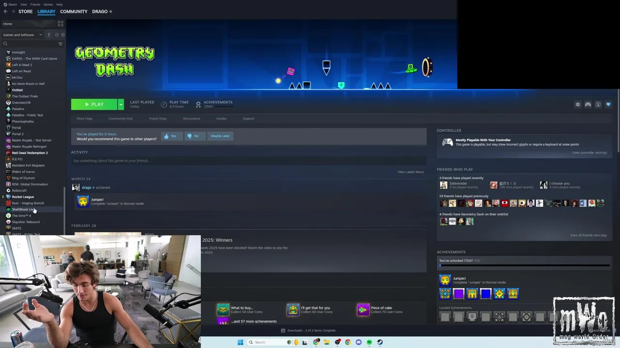Click the Windows Start button
The height and width of the screenshot is (348, 620).
tap(240, 342)
